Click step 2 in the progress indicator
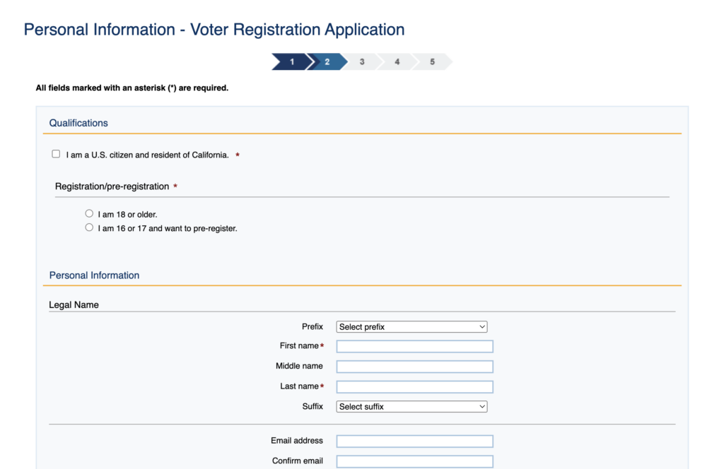The image size is (724, 469). click(327, 62)
